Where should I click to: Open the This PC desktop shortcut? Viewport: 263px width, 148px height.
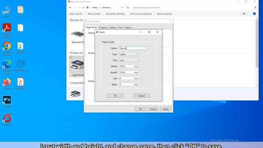(x=7, y=11)
